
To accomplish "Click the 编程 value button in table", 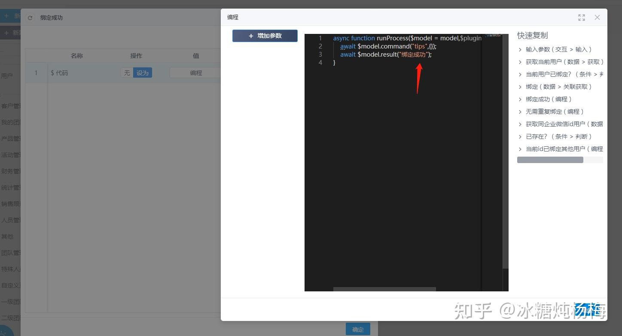I will 195,73.
